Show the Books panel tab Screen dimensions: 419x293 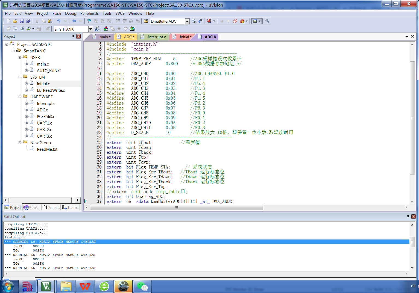pos(32,208)
